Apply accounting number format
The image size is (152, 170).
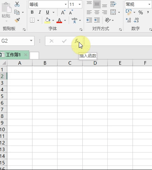point(129,12)
